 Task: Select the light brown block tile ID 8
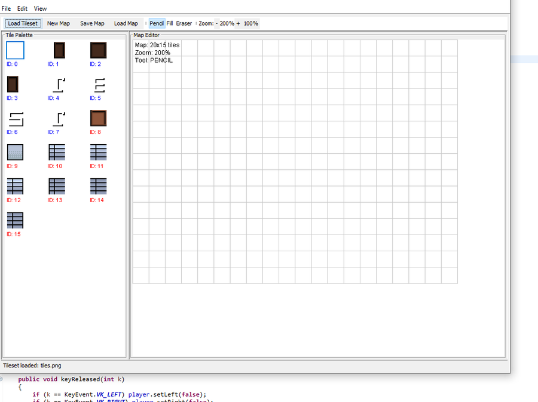click(x=99, y=118)
